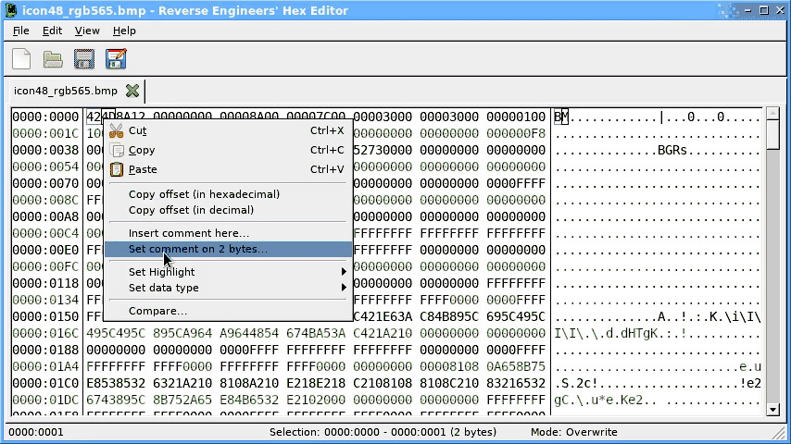Screen dimensions: 791x444
Task: Choose Compare... from context menu
Action: 228,311
